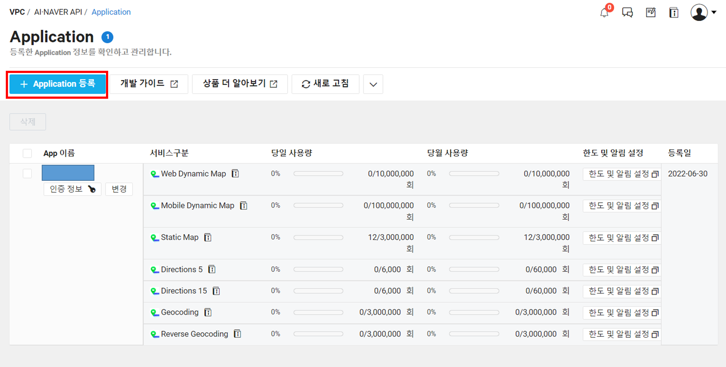Viewport: 726px width, 367px height.
Task: Toggle the select-all checkbox in table header
Action: pyautogui.click(x=27, y=153)
